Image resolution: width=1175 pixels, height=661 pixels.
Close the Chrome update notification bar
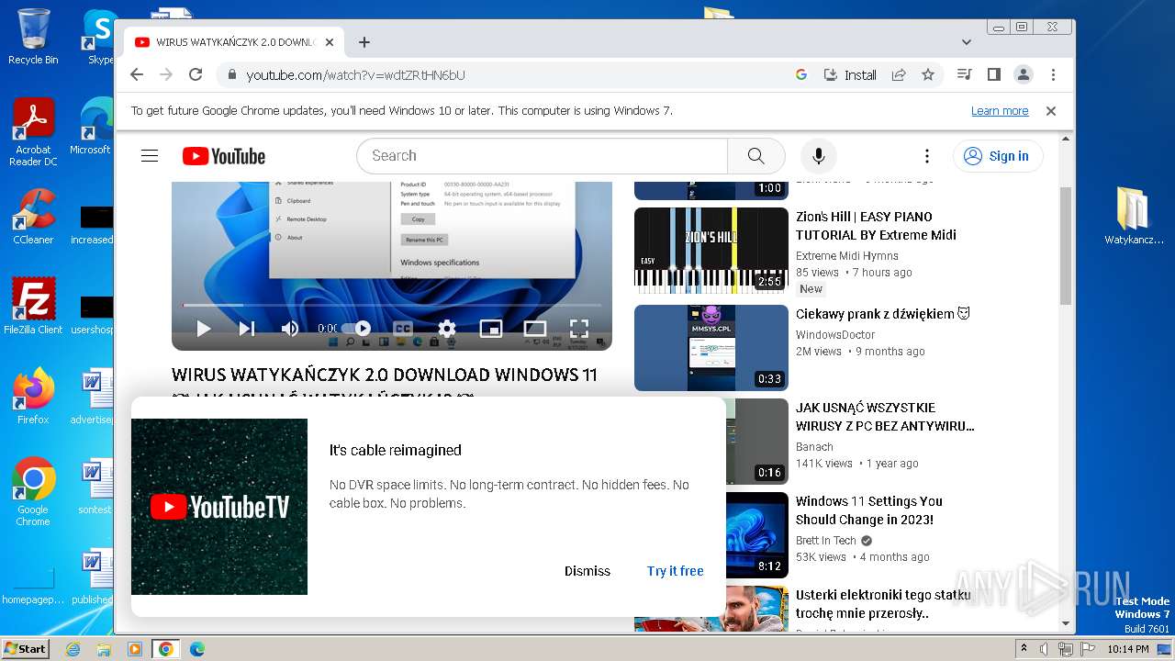pyautogui.click(x=1051, y=111)
